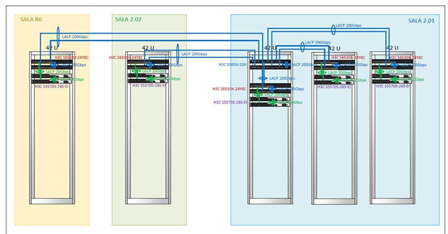Click the SALA B6 room label
This screenshot has width=448, height=234.
pos(31,20)
